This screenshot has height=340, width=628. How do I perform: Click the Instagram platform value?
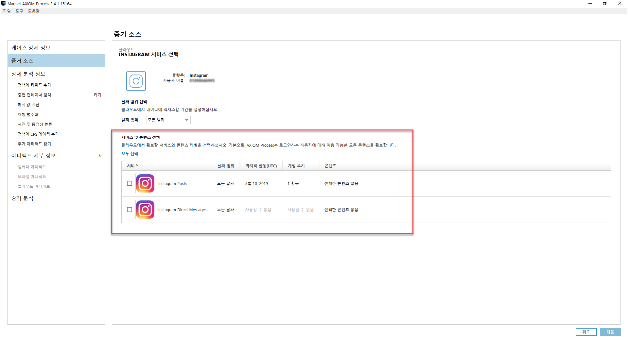(199, 76)
